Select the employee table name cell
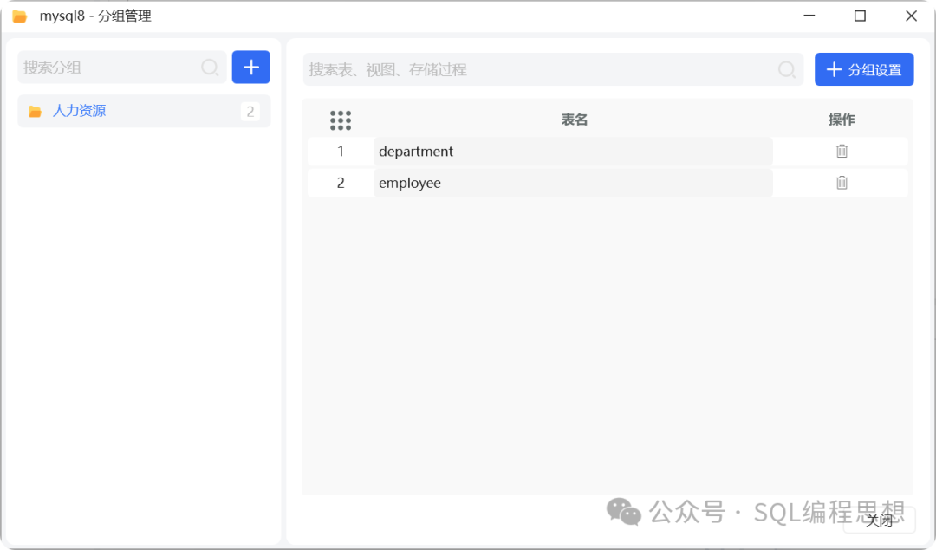Viewport: 936px width, 550px height. [572, 183]
